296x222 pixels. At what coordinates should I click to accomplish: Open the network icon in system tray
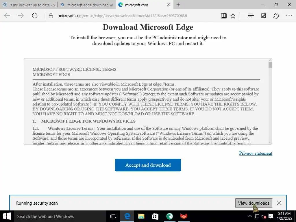point(257,216)
